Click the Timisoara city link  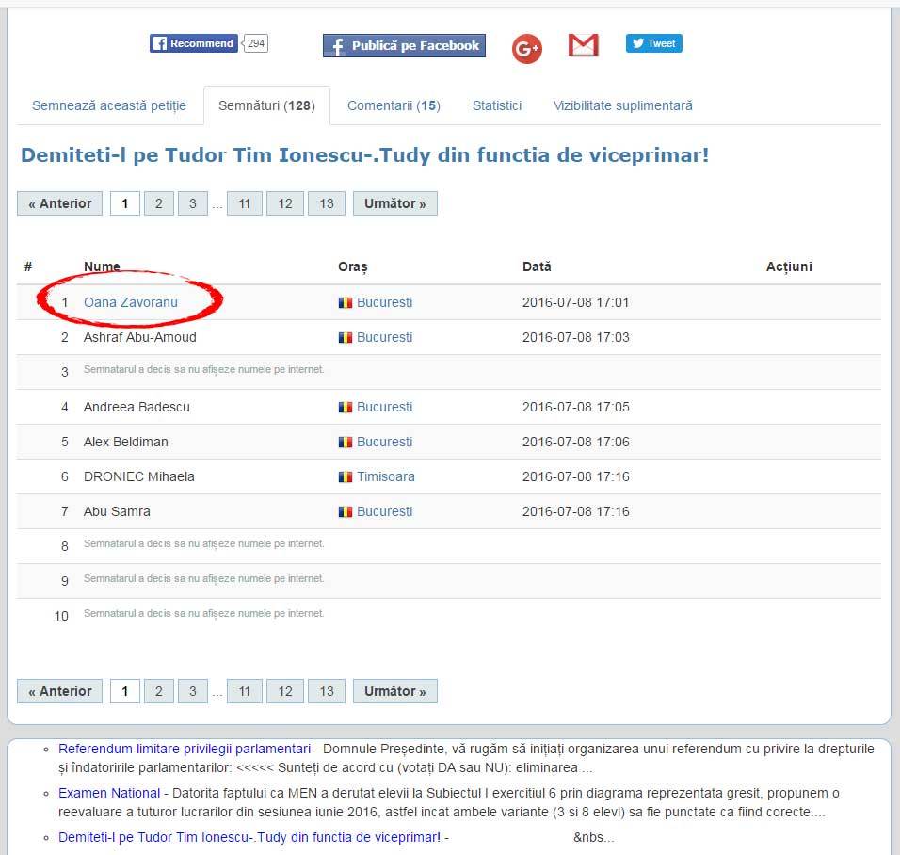pyautogui.click(x=385, y=476)
